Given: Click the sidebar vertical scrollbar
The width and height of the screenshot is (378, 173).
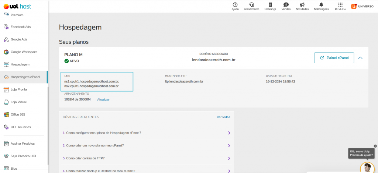Looking at the screenshot, I should (48, 125).
